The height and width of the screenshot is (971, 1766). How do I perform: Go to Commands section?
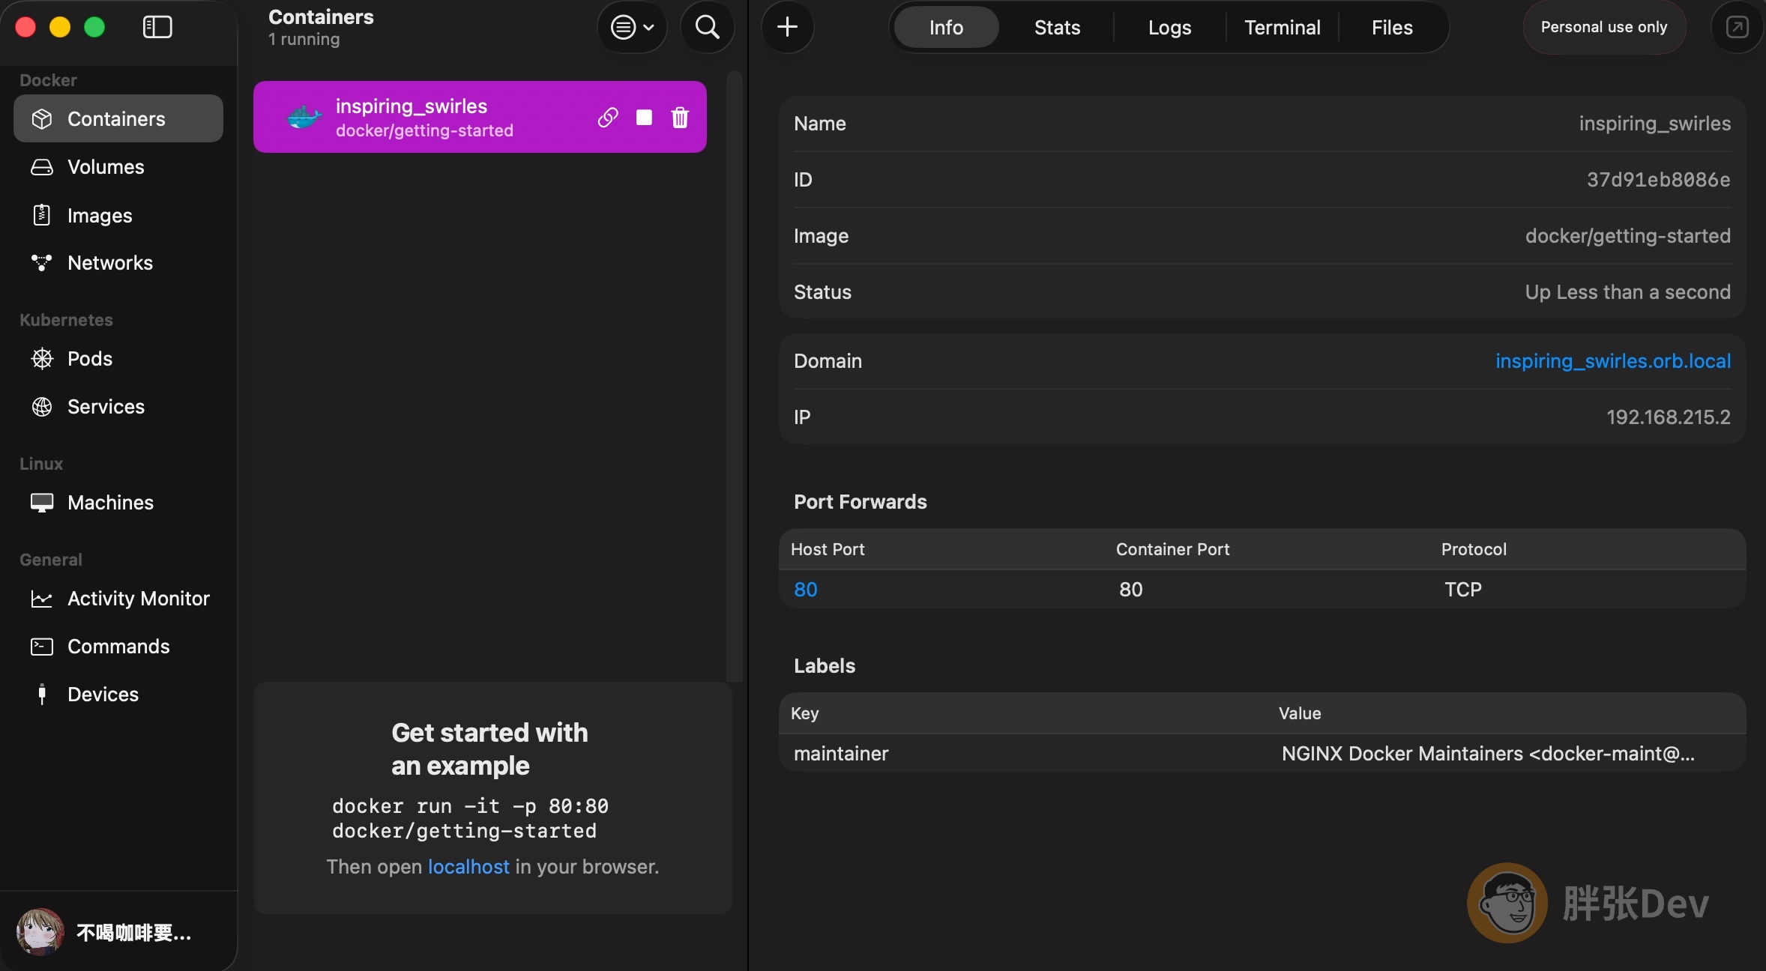coord(118,646)
